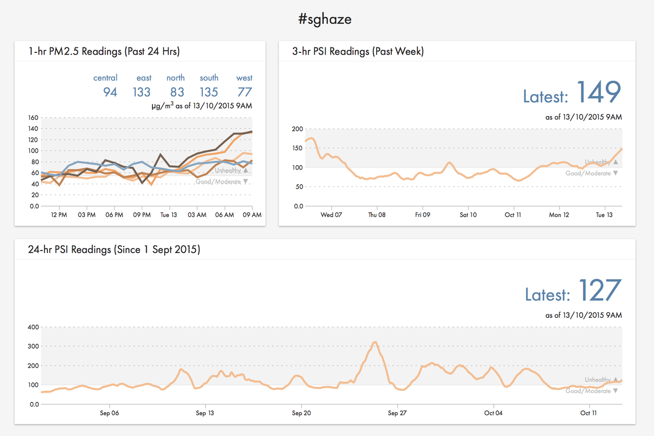Click the Tue 13 label in PM2.5 chart
This screenshot has width=654, height=436.
(x=169, y=215)
